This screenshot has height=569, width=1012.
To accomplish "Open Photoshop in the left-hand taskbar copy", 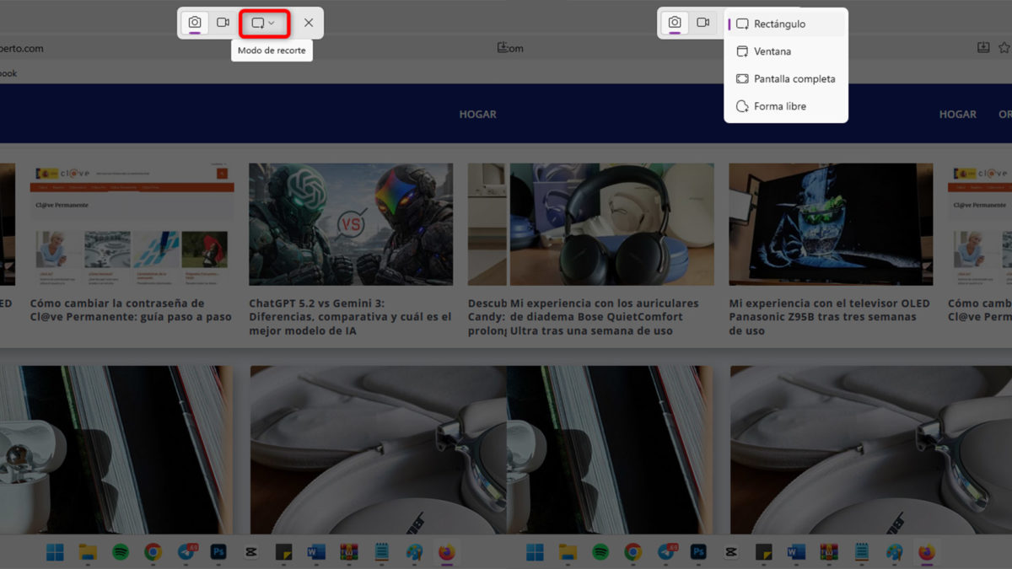I will point(218,552).
